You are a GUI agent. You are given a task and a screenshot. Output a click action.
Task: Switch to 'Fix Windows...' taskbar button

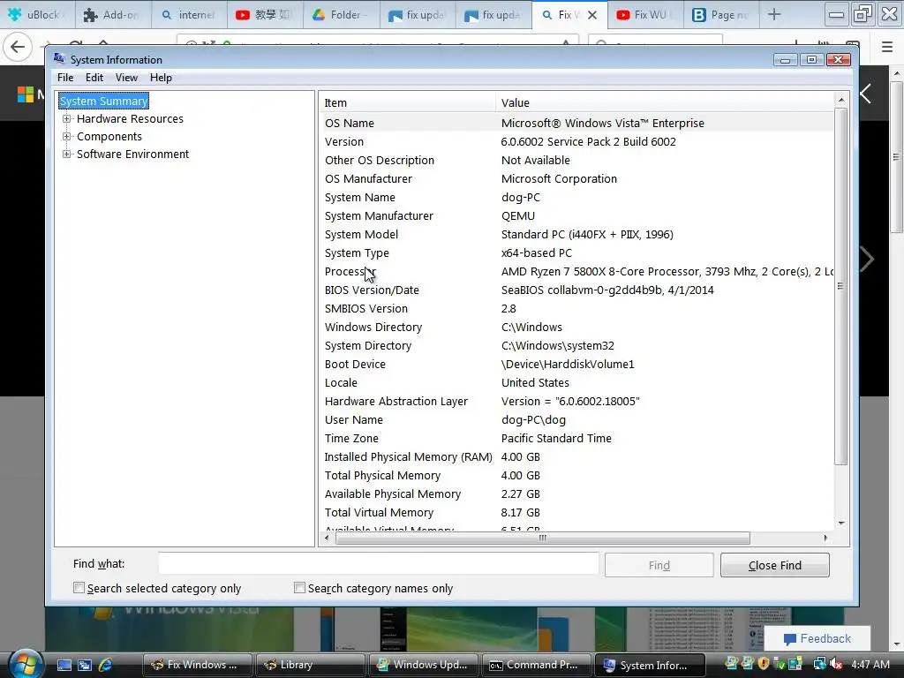coord(197,665)
